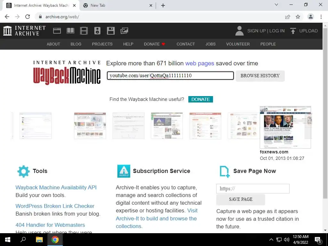Click the LOG IN link
Image resolution: width=328 pixels, height=246 pixels.
click(x=277, y=31)
